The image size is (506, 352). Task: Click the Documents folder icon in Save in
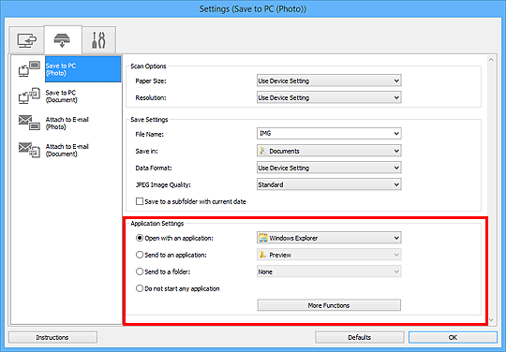coord(263,151)
